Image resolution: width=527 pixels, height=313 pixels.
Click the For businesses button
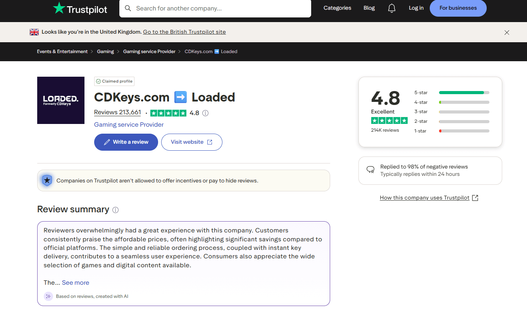click(458, 8)
